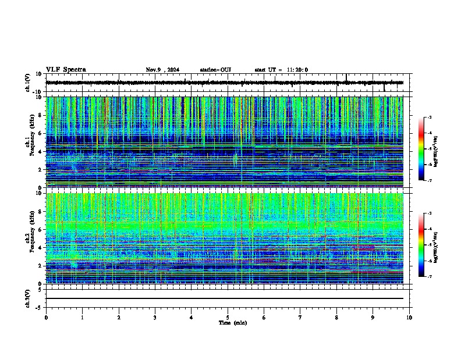Viewport: 461px width, 356px height.
Task: Click the flat ch.3 voltage trace line
Action: tap(225, 298)
